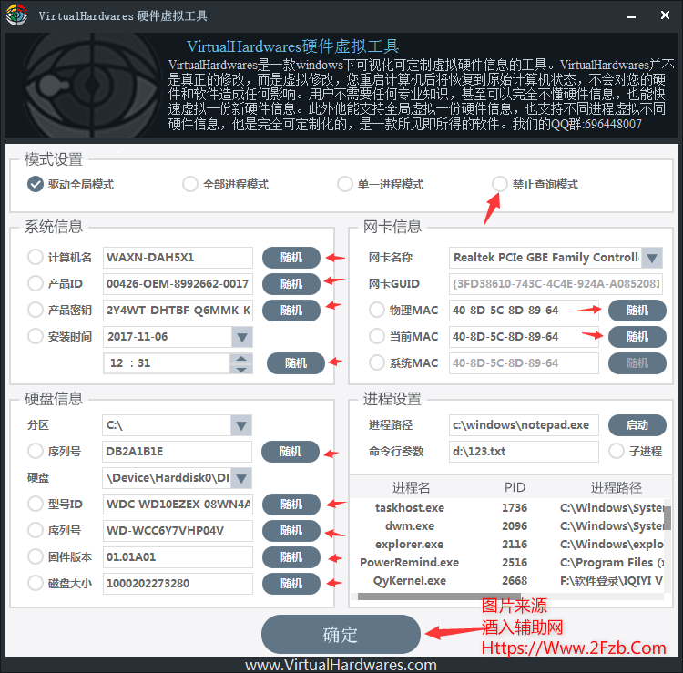Screen dimensions: 683x673
Task: Enable the 计算机名 radio toggle
Action: pyautogui.click(x=36, y=257)
